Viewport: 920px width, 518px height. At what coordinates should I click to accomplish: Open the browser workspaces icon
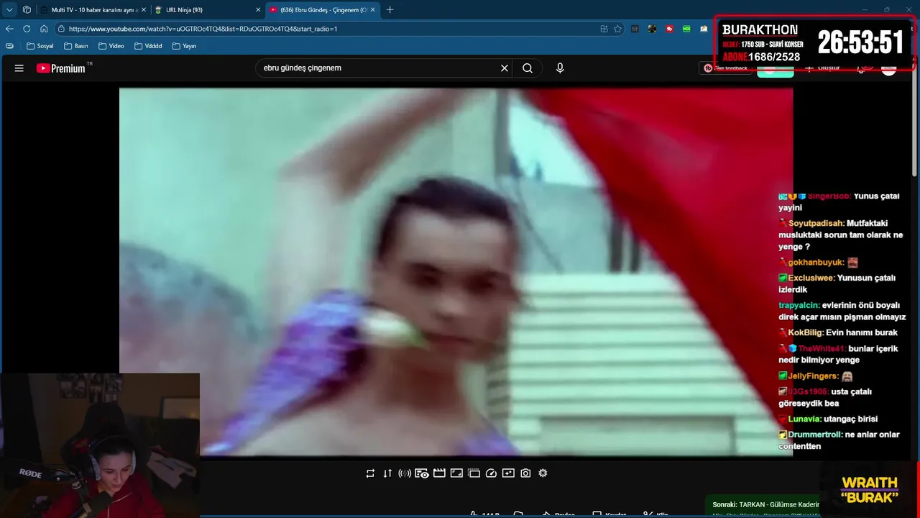point(27,10)
